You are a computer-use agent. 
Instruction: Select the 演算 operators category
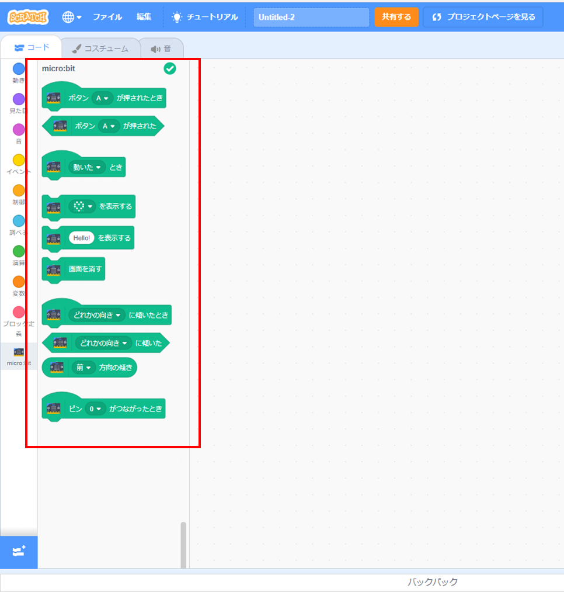[19, 255]
